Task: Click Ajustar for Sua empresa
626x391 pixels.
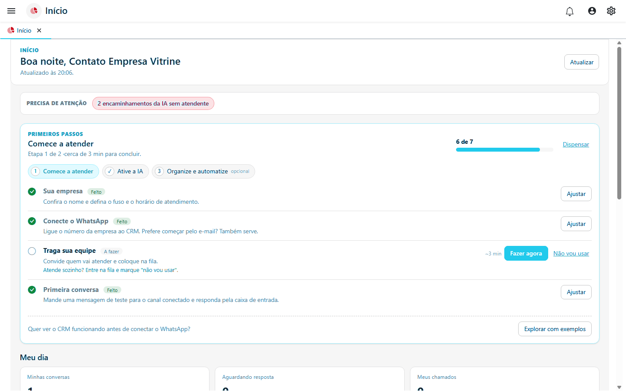Action: point(576,194)
